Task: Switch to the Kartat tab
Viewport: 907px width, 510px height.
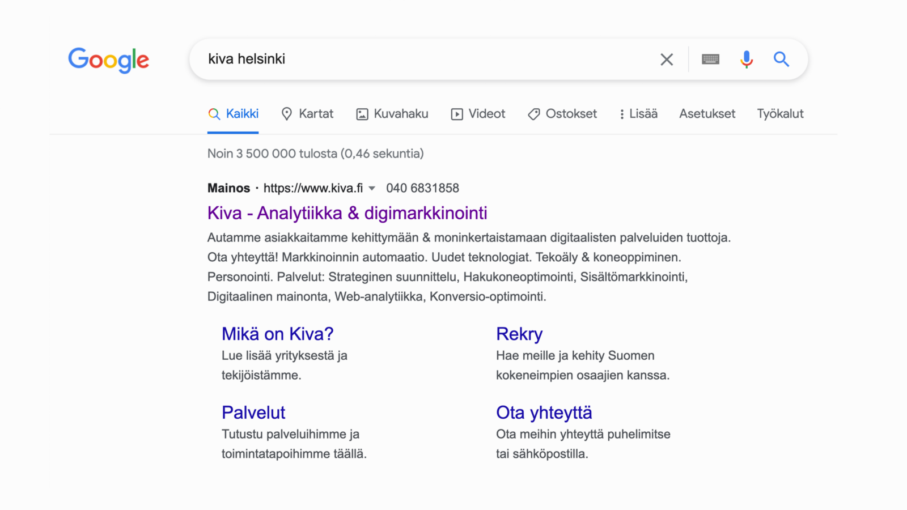Action: pos(308,114)
